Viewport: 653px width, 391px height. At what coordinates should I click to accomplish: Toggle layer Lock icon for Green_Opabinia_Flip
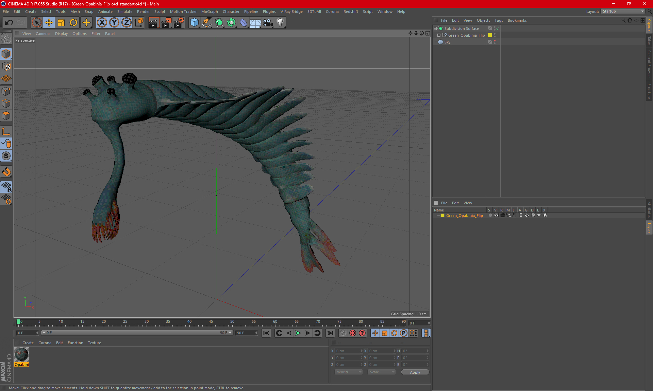click(515, 215)
